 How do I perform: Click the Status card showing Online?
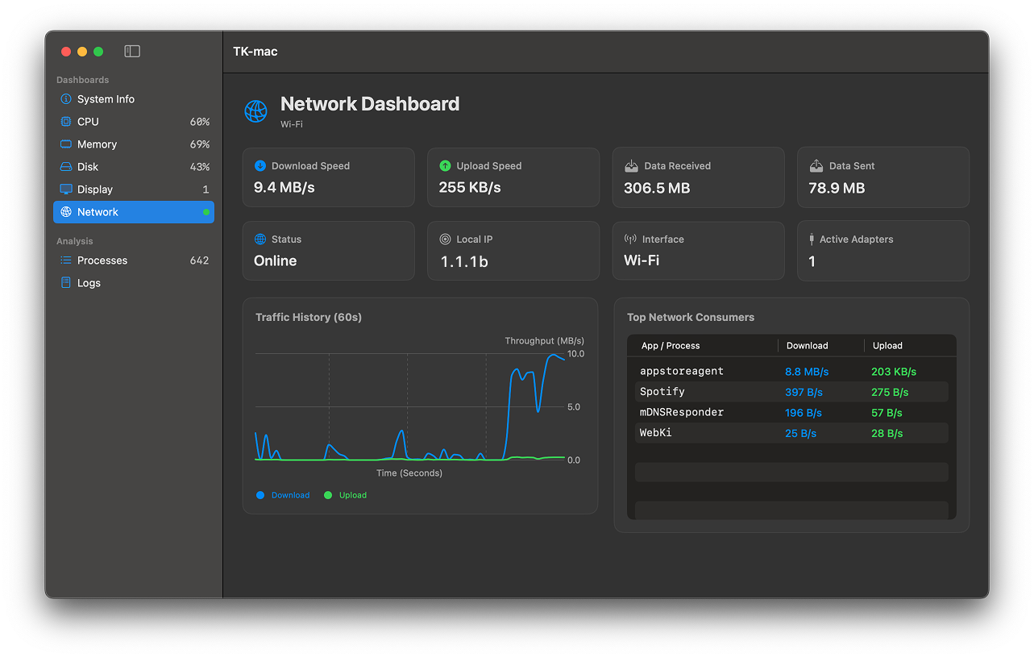[328, 250]
